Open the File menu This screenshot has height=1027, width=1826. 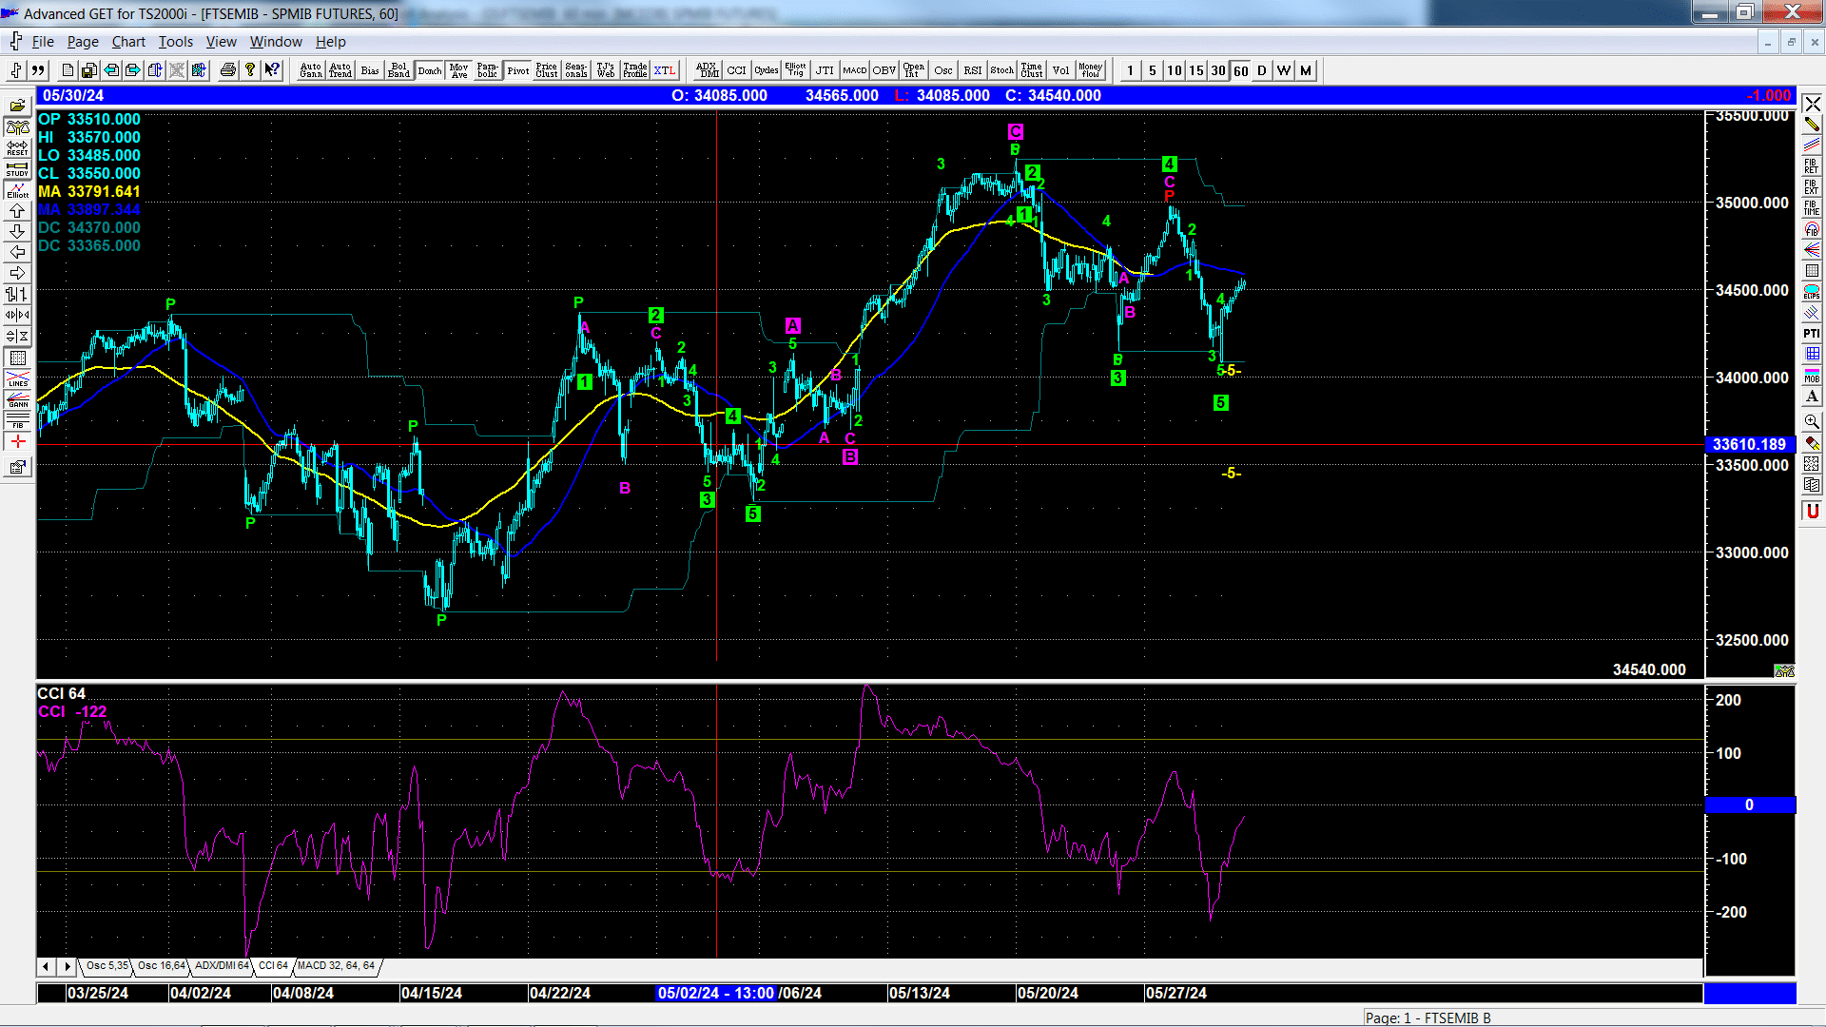pyautogui.click(x=43, y=42)
